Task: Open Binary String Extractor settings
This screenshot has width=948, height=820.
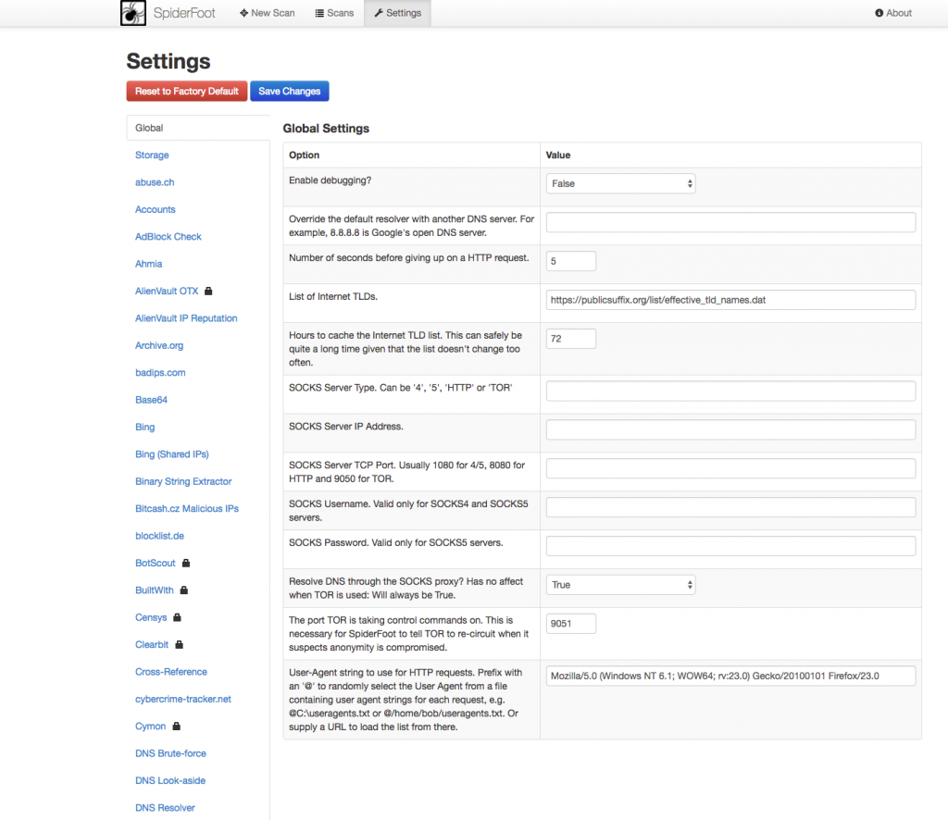Action: pyautogui.click(x=183, y=481)
